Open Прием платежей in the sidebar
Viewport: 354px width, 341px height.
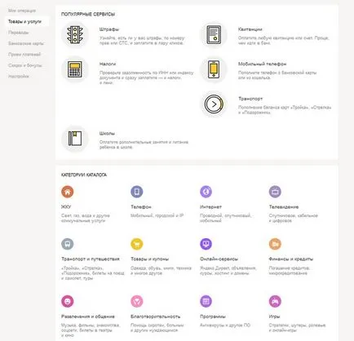pyautogui.click(x=24, y=55)
